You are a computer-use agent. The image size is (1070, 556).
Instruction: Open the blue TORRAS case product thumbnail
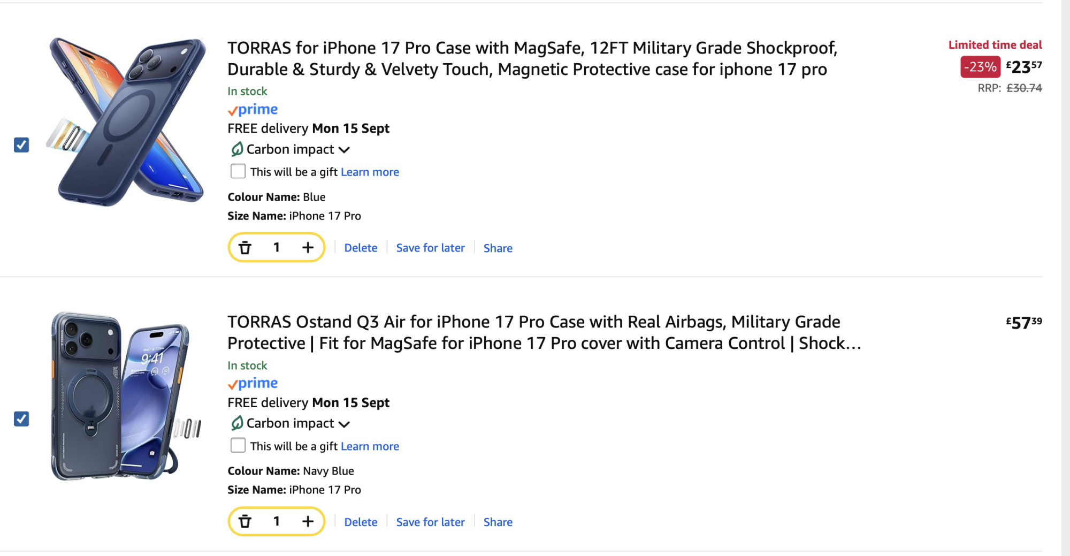(127, 122)
